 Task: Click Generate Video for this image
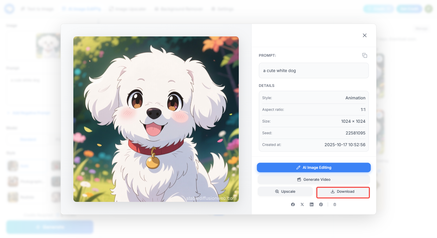(313, 179)
